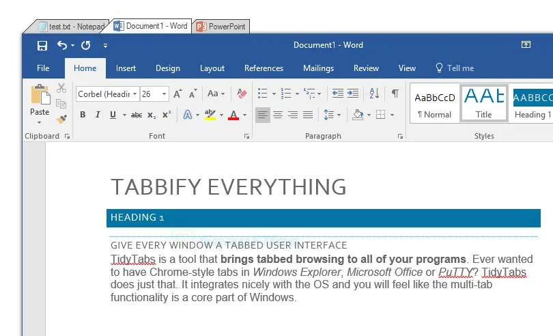
Task: Save the document with the floppy icon
Action: [x=42, y=46]
